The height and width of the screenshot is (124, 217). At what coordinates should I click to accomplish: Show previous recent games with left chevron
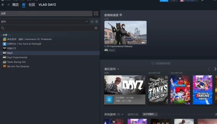tap(209, 69)
